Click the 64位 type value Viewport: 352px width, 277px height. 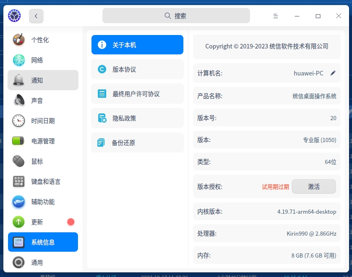tap(331, 162)
